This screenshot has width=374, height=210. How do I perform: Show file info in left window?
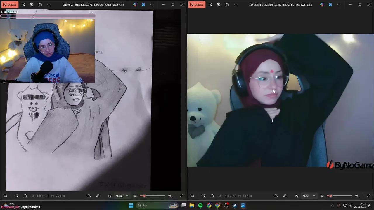tap(25, 196)
